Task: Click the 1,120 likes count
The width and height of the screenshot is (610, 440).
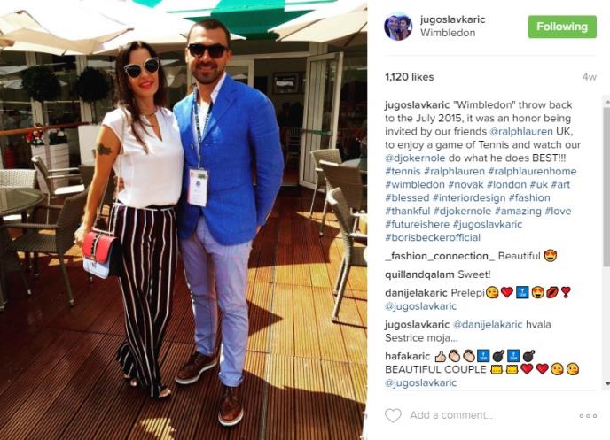Action: click(410, 77)
